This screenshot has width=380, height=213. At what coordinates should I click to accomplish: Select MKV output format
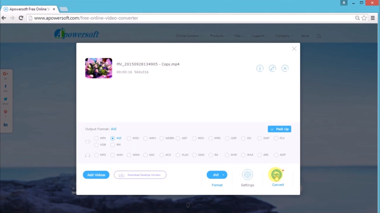pyautogui.click(x=194, y=138)
